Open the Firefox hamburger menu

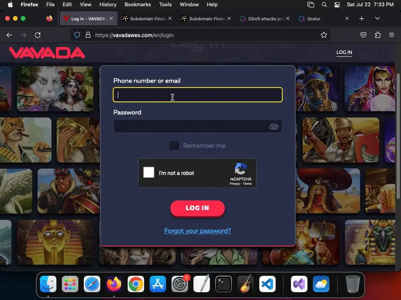coord(392,35)
